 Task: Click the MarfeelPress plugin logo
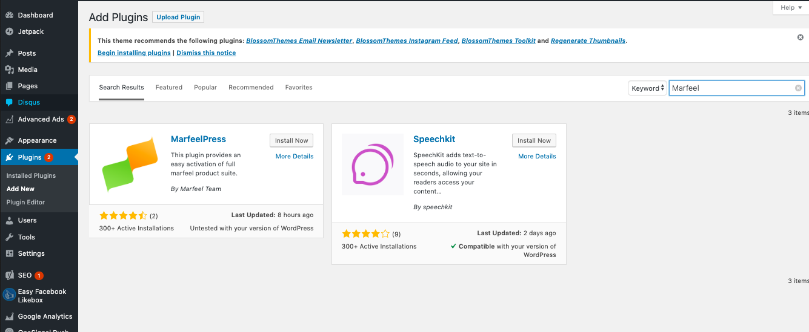(130, 164)
